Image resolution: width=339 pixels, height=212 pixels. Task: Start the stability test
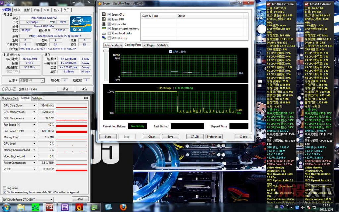108,137
